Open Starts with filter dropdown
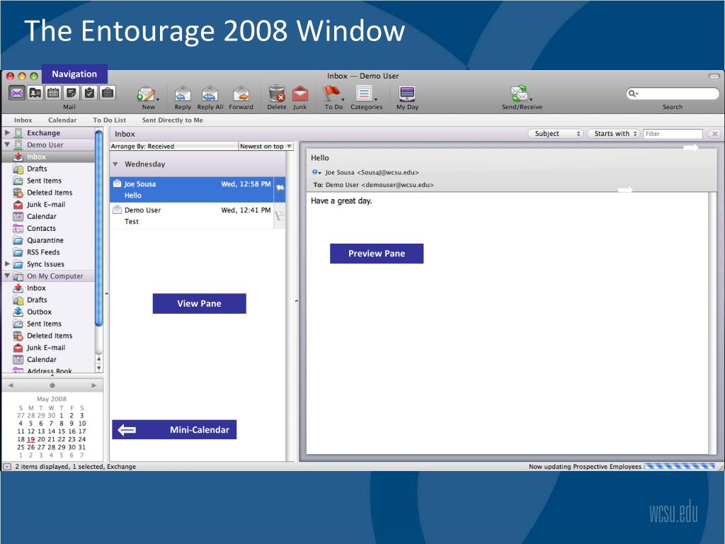 click(x=614, y=134)
